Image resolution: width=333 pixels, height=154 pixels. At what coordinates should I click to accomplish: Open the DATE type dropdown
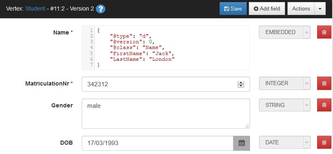point(285,142)
